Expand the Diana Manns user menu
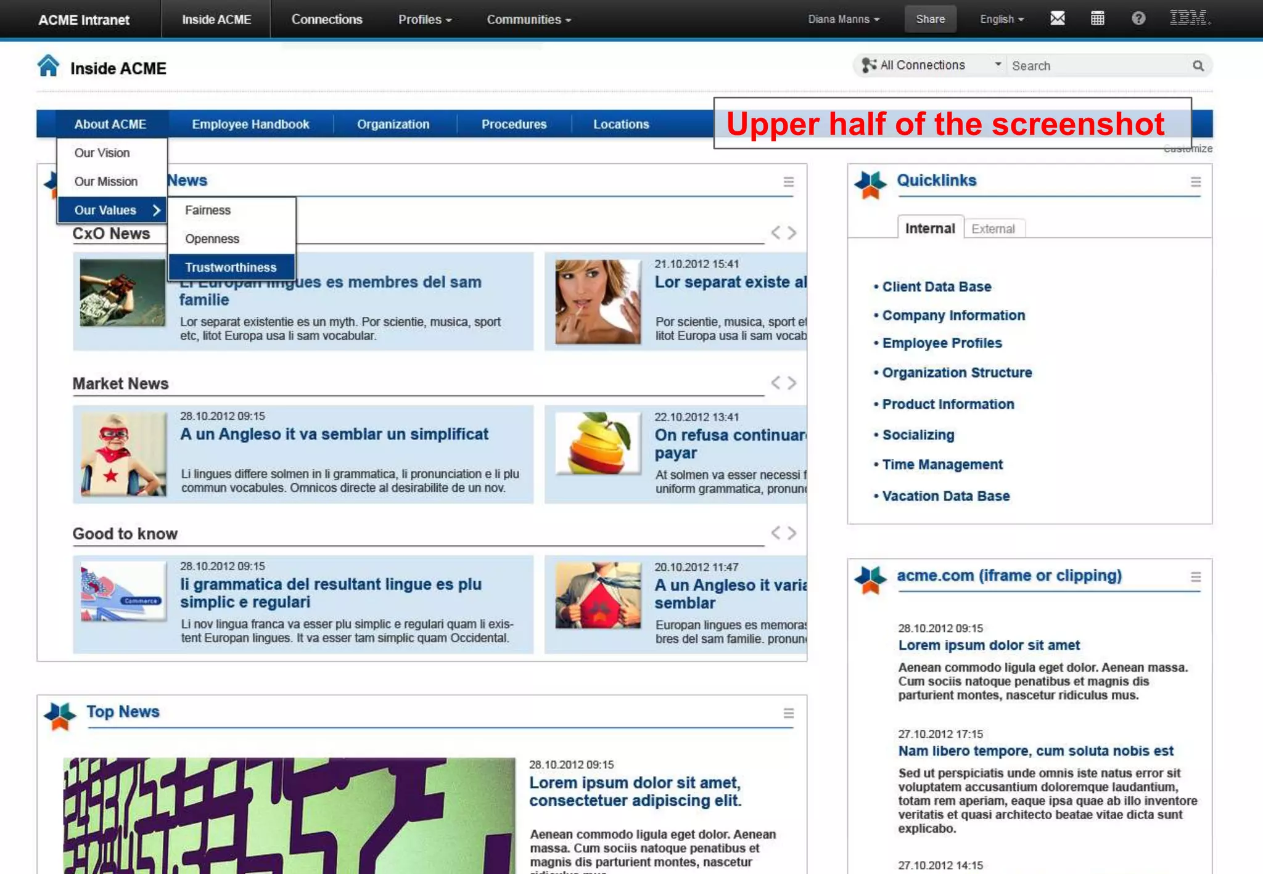The width and height of the screenshot is (1263, 874). tap(843, 19)
